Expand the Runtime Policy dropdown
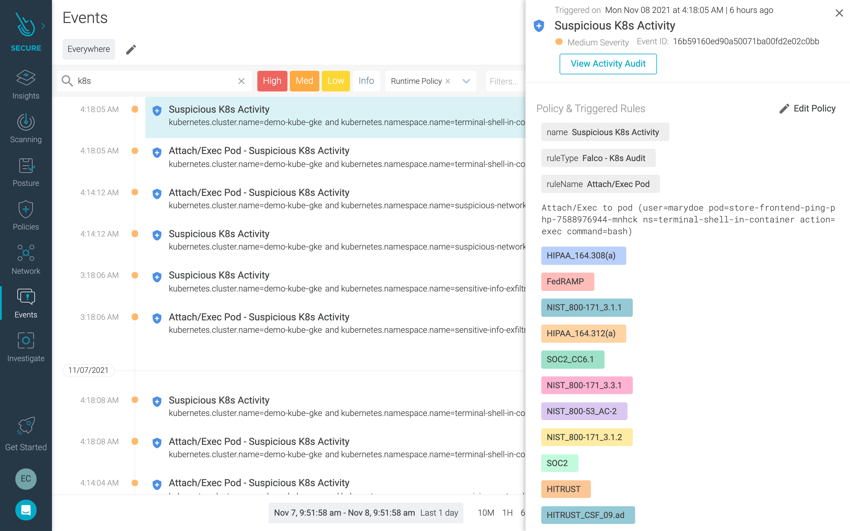This screenshot has width=850, height=531. click(466, 81)
